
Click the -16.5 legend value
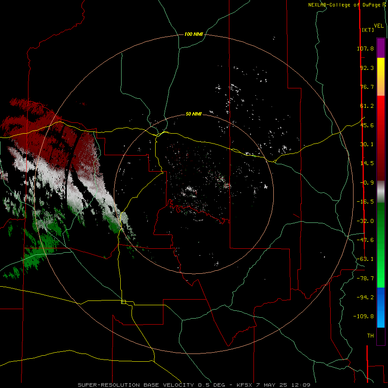[x=365, y=202]
